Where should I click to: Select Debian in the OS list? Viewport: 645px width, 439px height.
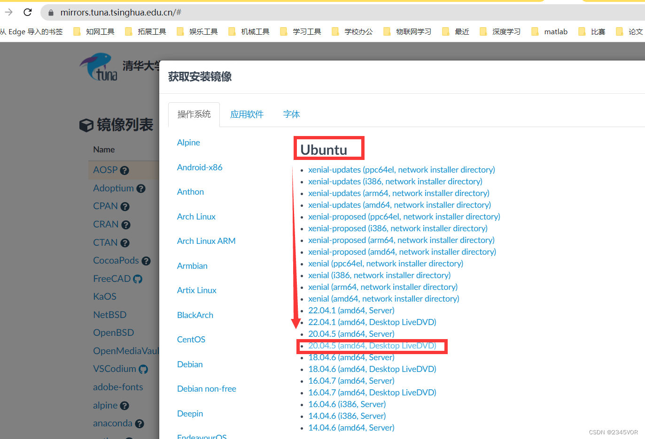click(x=190, y=364)
